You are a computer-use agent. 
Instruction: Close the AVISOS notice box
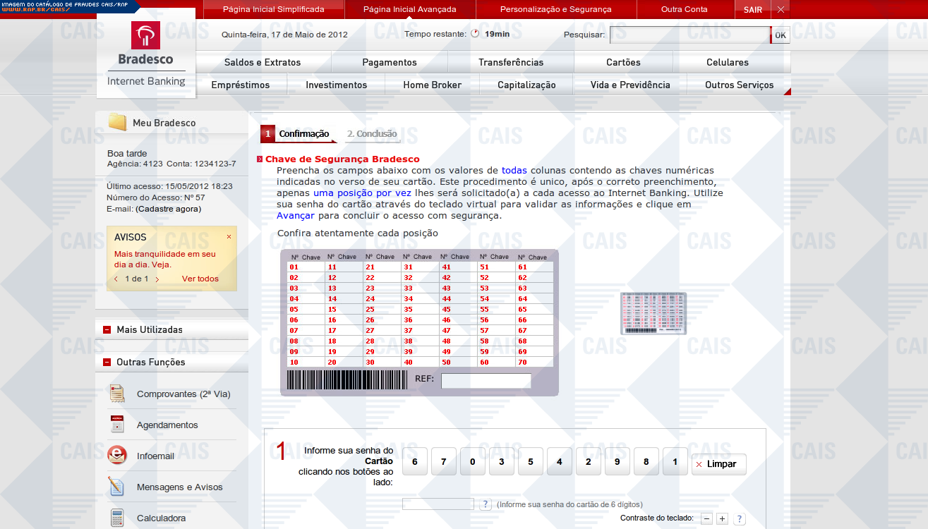(x=229, y=237)
